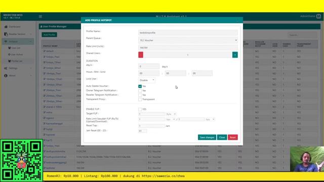Open the Parent Queue dropdown
324x182 pixels.
(188, 40)
